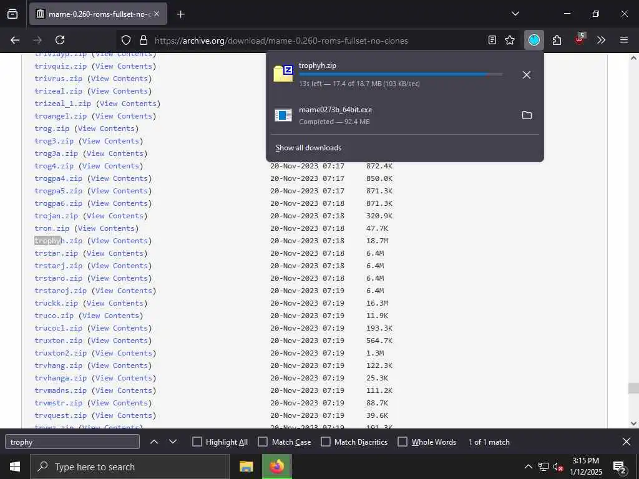Open the trivquiz.zip link
Screen dimensions: 639x479
61,66
